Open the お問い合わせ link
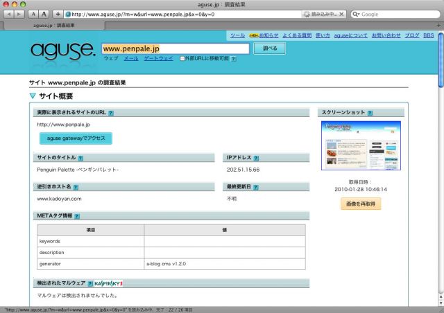 pyautogui.click(x=386, y=35)
